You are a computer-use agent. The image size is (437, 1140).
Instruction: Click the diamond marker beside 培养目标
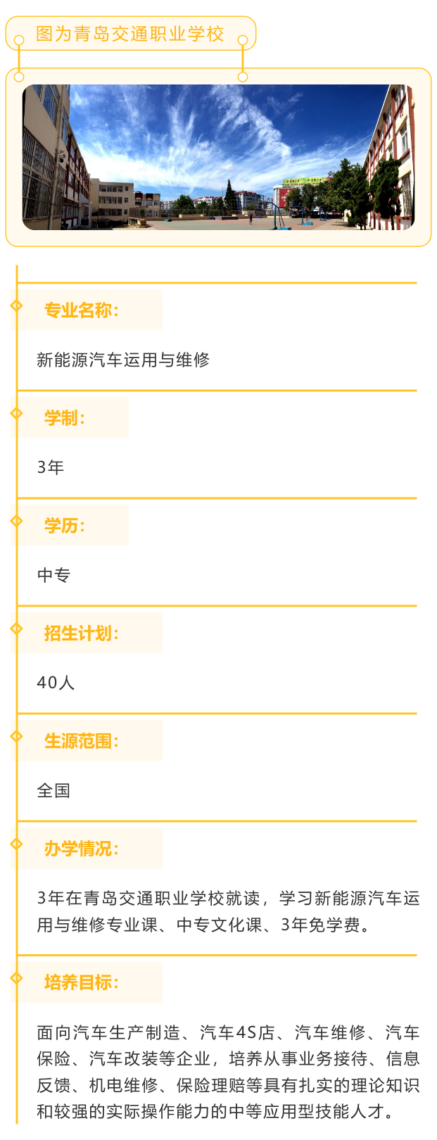[x=17, y=977]
